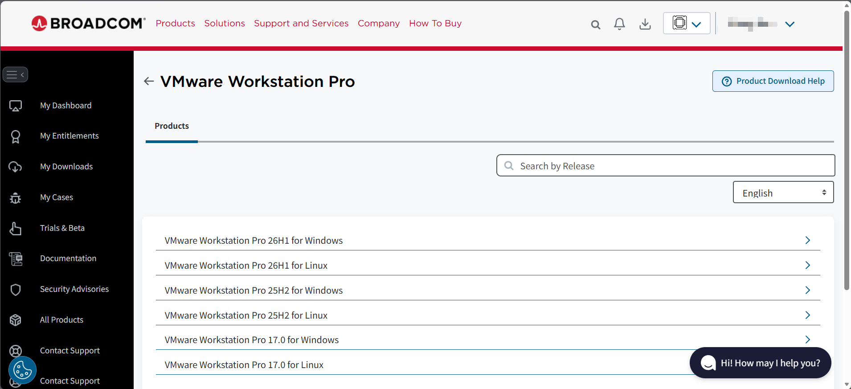Expand the 25H2 for Linux row chevron
This screenshot has height=389, width=851.
click(807, 315)
